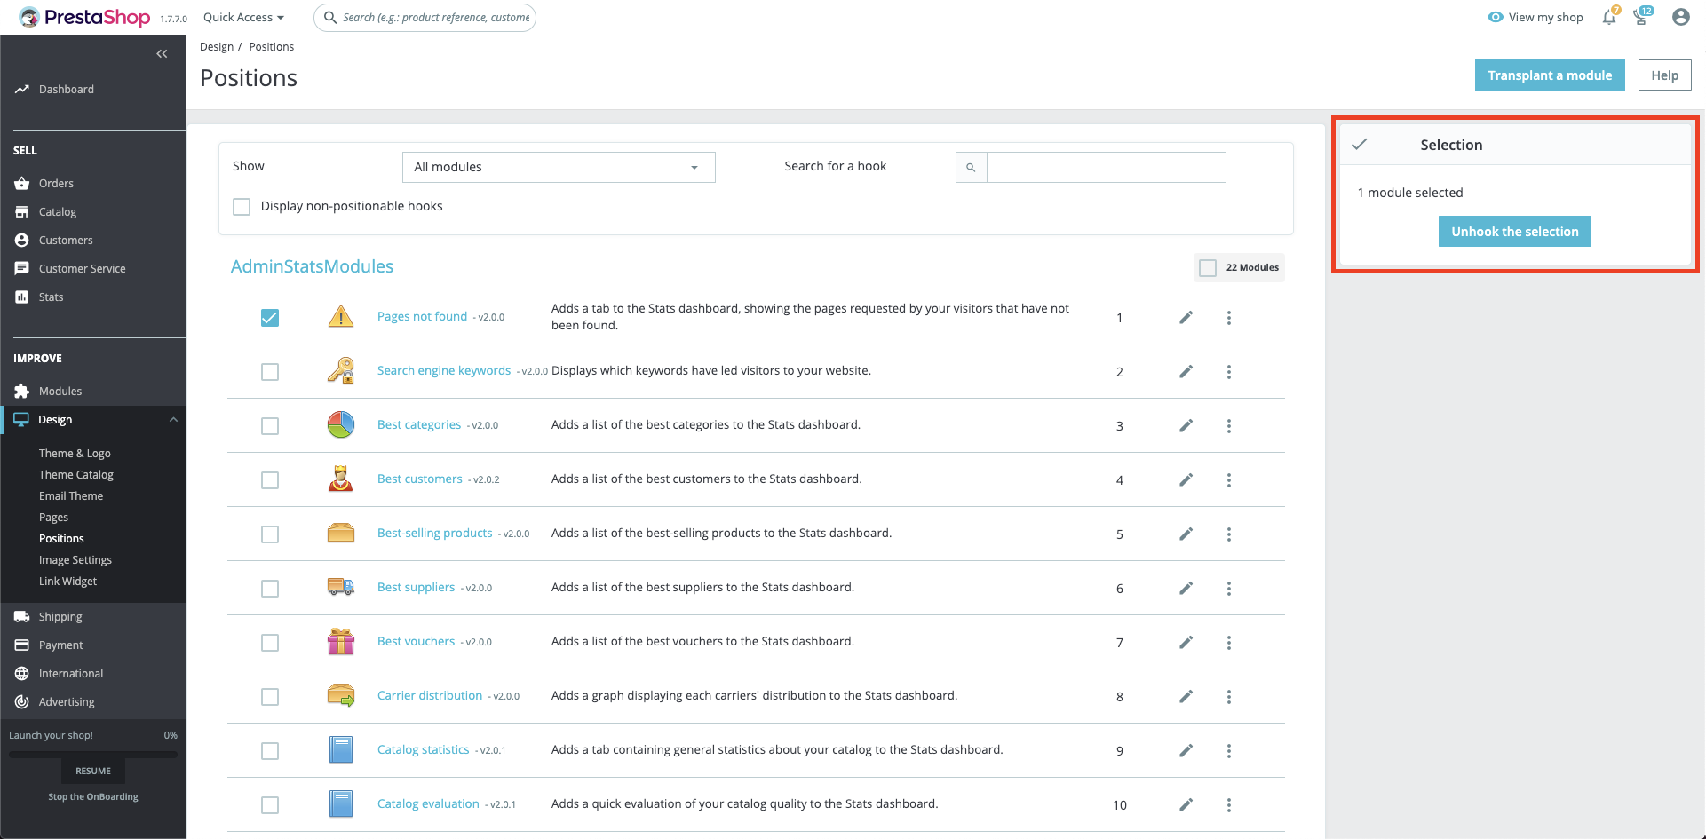Click the Launch your shop progress bar

(x=92, y=755)
